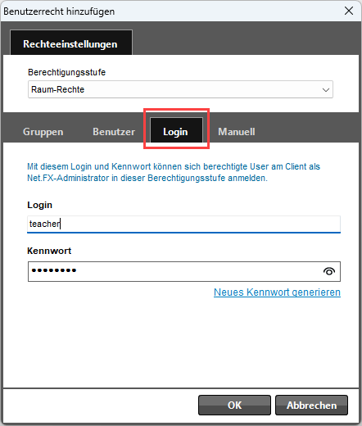Switch to the Gruppen tab

[x=43, y=132]
